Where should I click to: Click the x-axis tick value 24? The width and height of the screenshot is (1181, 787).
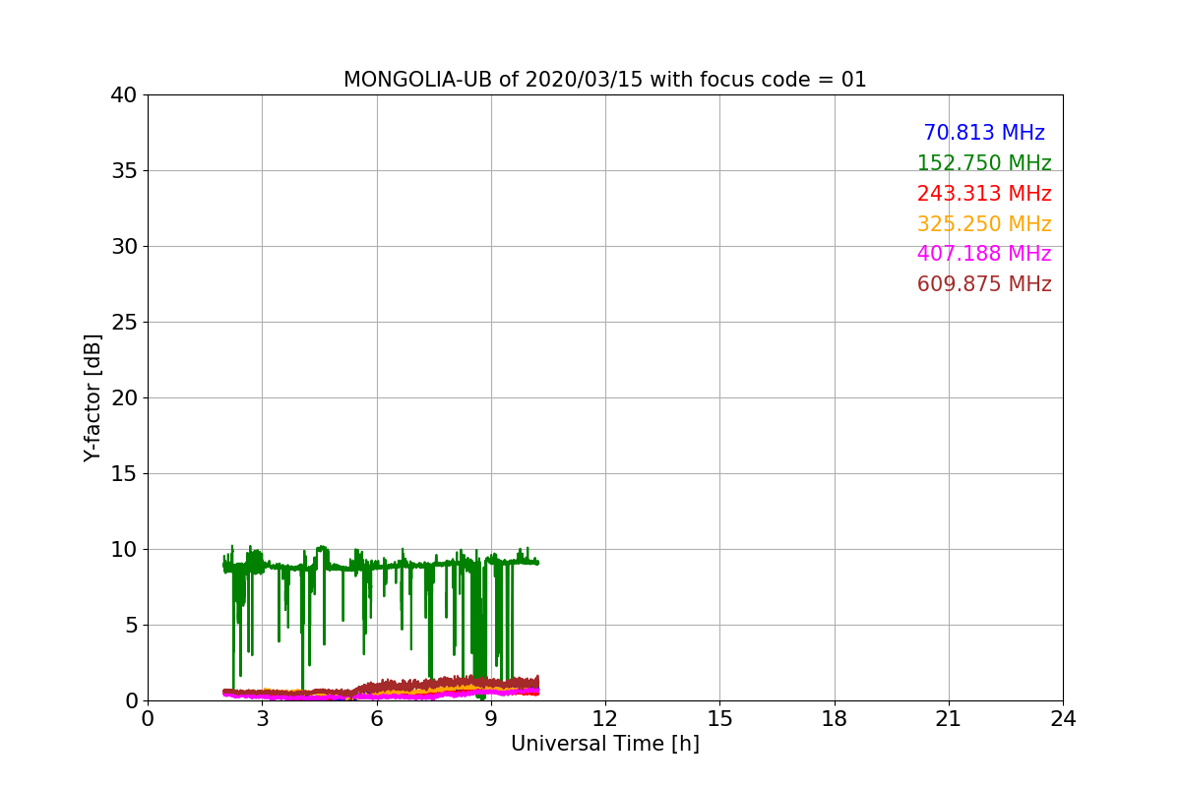[1063, 719]
